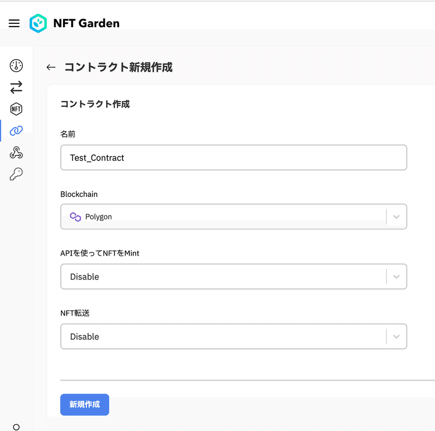The width and height of the screenshot is (435, 431).
Task: Open the Polygon blockchain selector
Action: point(234,217)
